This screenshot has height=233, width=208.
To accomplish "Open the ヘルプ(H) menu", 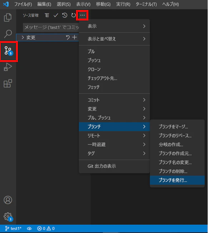I will (170, 4).
